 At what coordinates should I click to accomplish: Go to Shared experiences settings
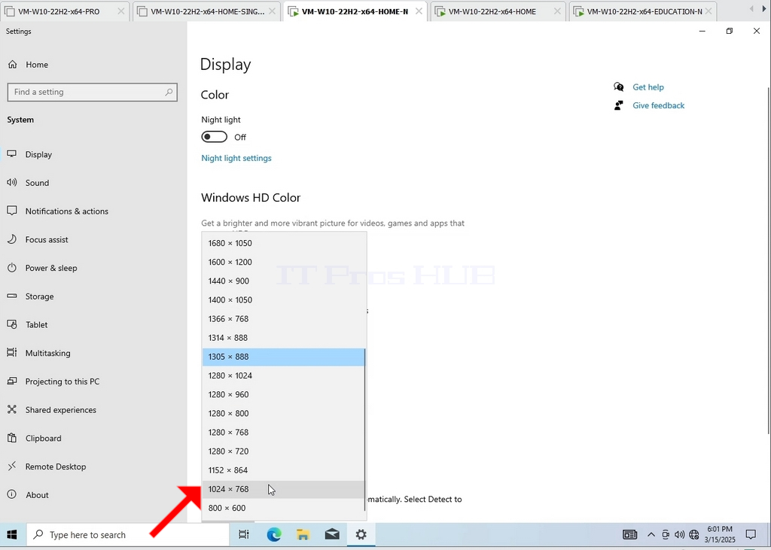click(x=93, y=410)
